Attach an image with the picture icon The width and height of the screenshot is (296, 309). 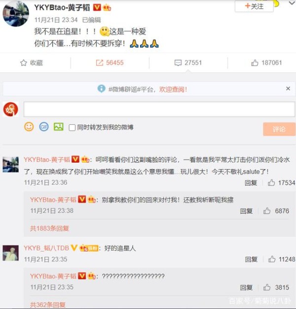tap(59, 127)
